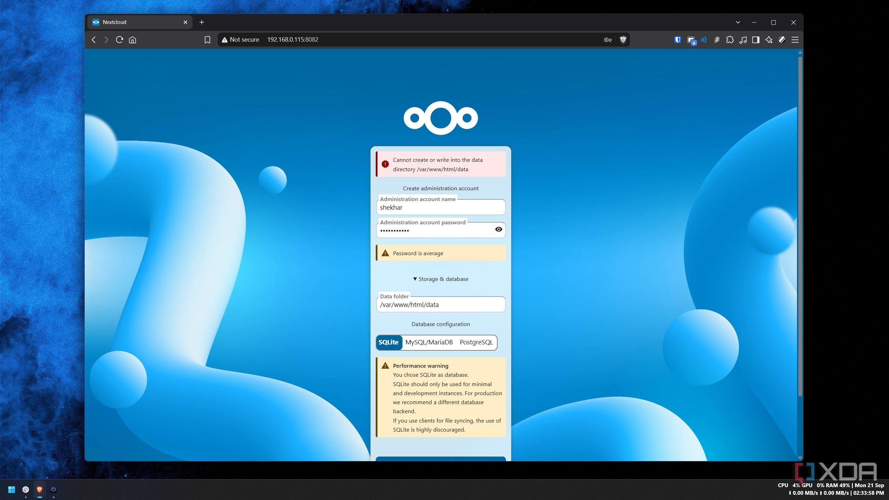Click the browser forward arrow
Image resolution: width=889 pixels, height=500 pixels.
(106, 40)
